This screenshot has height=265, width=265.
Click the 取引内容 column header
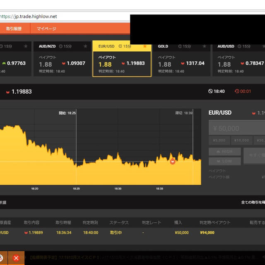[x=31, y=223]
